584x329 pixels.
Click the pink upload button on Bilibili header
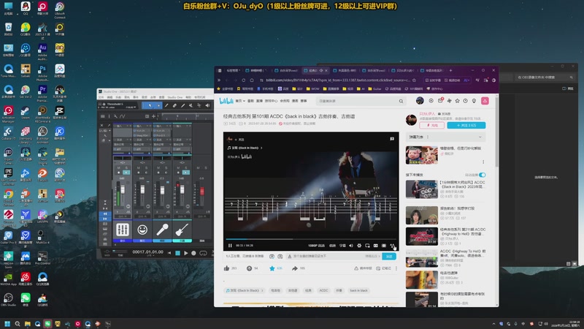485,101
